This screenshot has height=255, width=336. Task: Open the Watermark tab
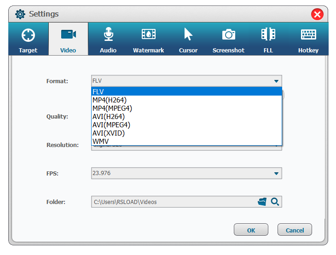click(148, 39)
